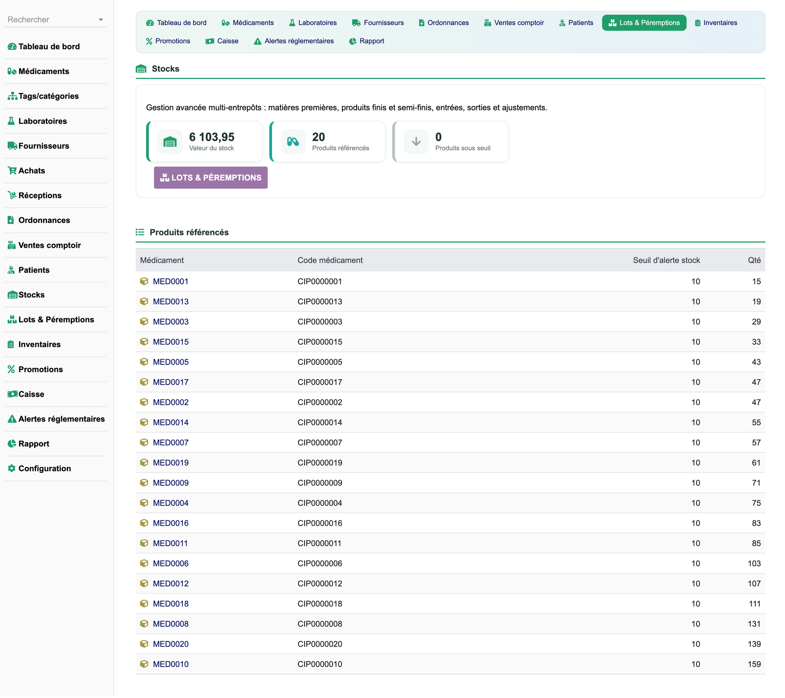The image size is (785, 698).
Task: Click the Tableau de bord gauge icon in sidebar
Action: point(12,47)
